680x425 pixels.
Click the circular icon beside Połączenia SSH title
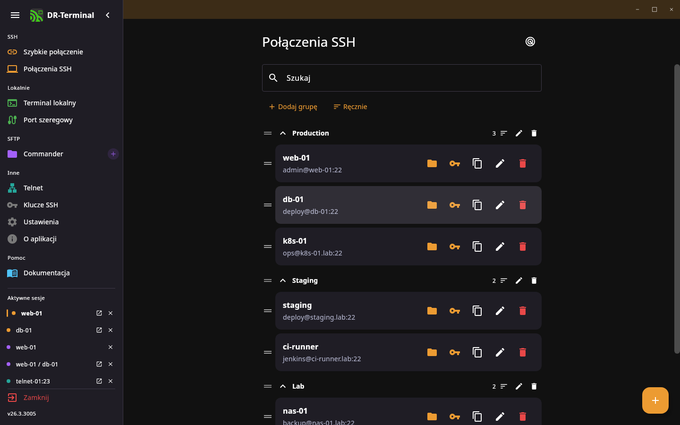(x=530, y=42)
